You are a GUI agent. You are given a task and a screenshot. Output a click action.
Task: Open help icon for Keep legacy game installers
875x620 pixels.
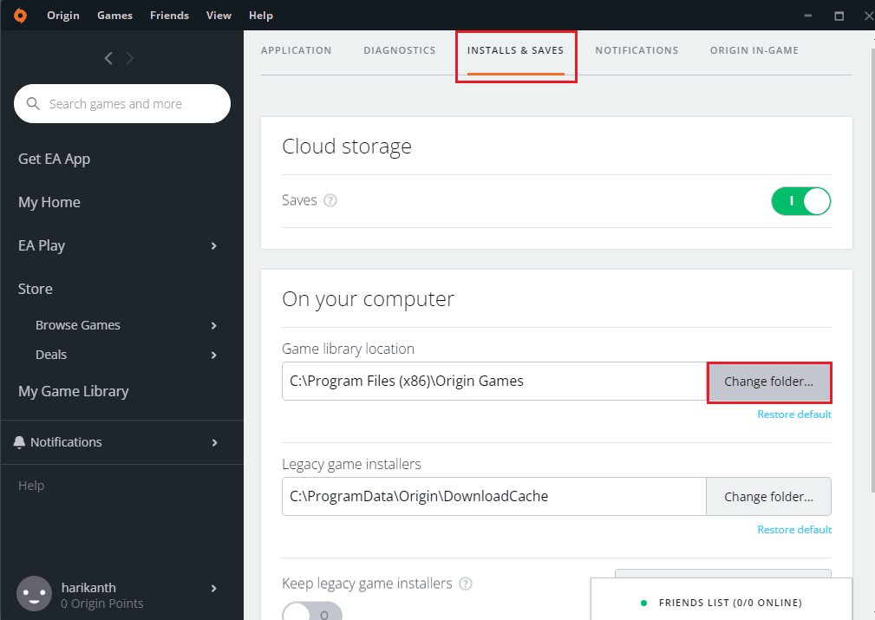pyautogui.click(x=466, y=584)
